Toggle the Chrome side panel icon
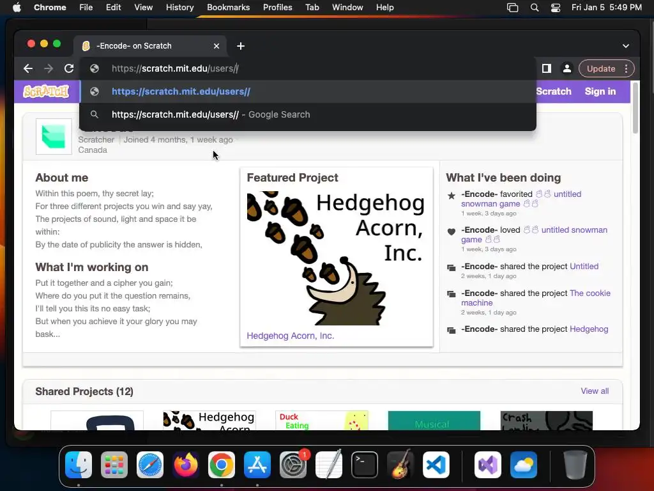Image resolution: width=654 pixels, height=491 pixels. (x=547, y=68)
